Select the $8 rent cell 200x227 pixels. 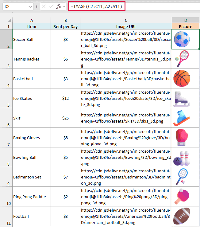pos(66,138)
